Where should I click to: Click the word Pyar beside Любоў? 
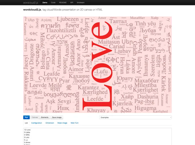pyautogui.click(x=64, y=81)
